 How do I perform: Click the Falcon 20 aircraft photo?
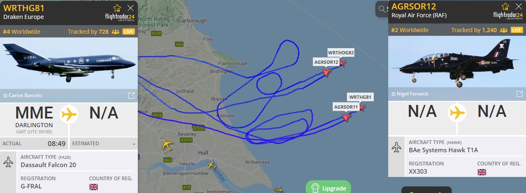point(69,63)
